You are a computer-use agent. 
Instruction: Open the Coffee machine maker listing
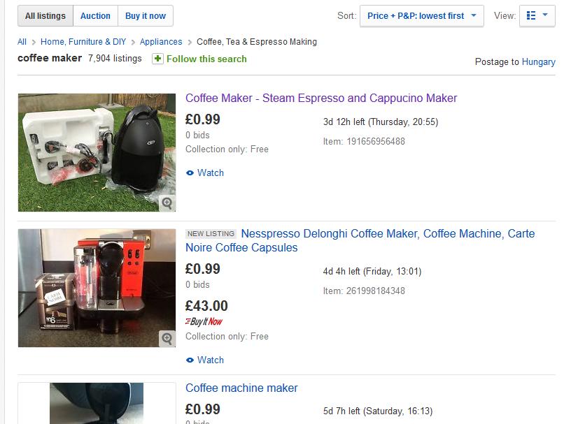[241, 388]
